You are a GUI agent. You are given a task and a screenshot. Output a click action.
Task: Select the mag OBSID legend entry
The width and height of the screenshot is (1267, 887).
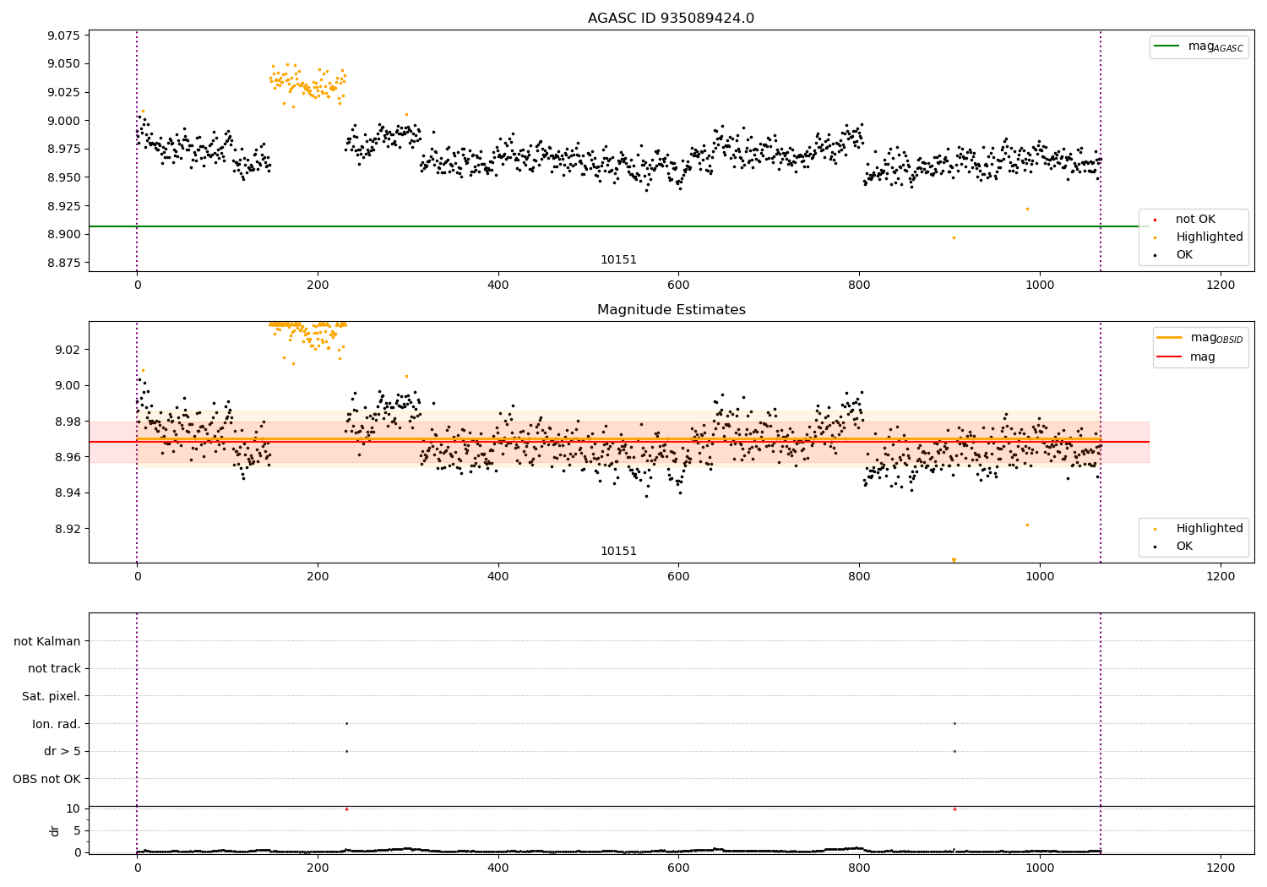point(1199,338)
